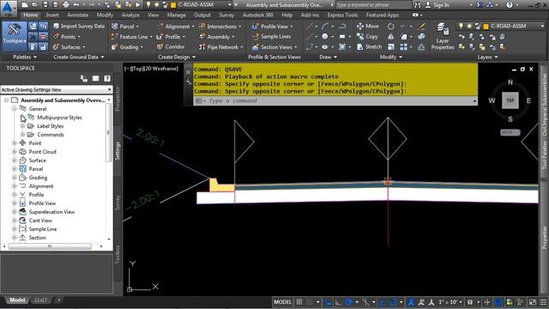Toggle 2D object snap in status bar
Viewport: 549px width, 309px height.
pos(393,301)
